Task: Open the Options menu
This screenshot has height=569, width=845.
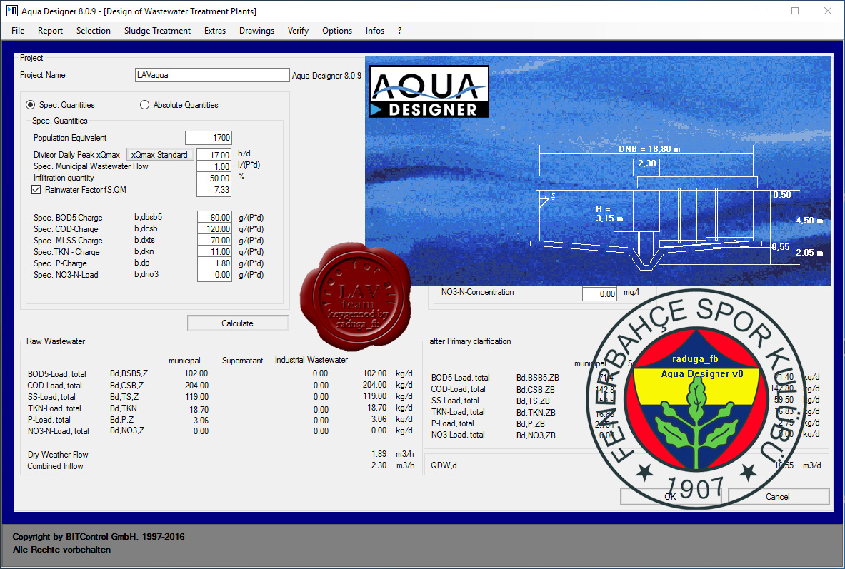Action: (x=337, y=31)
